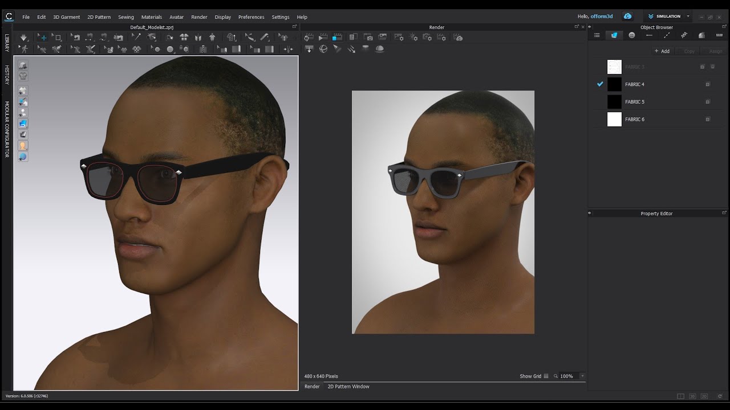Click the directional light arrows icon
730x410 pixels.
click(351, 49)
